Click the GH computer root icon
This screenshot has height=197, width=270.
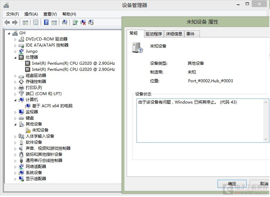click(x=15, y=33)
